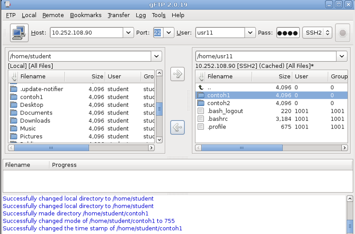
Task: Sort remote files by Filename column
Action: 229,76
